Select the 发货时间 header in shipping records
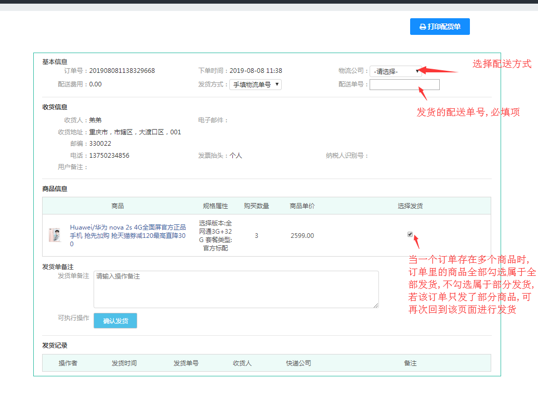Viewport: 538px width, 418px height. 124,363
